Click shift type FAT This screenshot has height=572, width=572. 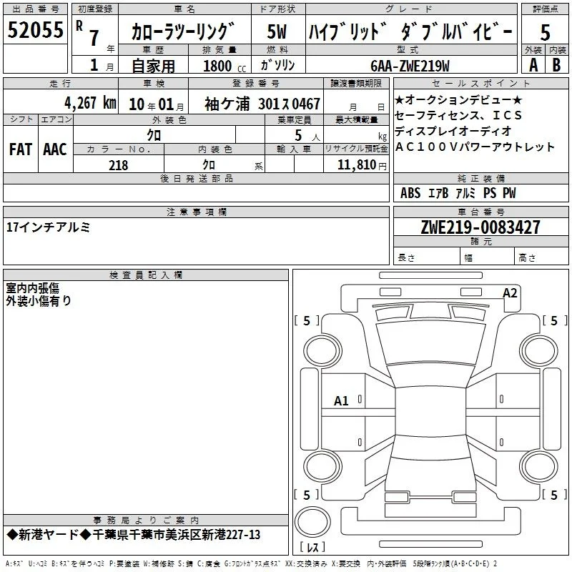(21, 149)
